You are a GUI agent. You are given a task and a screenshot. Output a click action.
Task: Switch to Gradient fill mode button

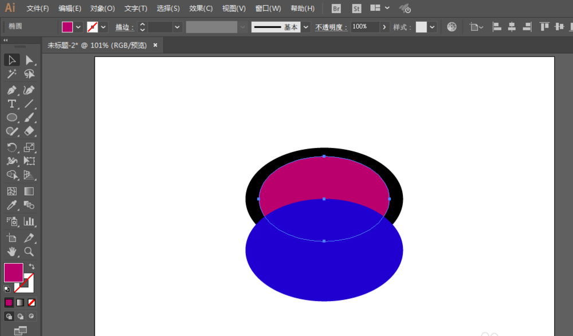tap(20, 302)
